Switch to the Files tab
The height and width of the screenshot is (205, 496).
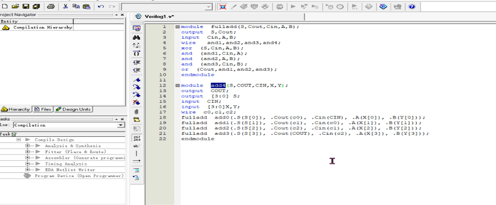point(43,109)
